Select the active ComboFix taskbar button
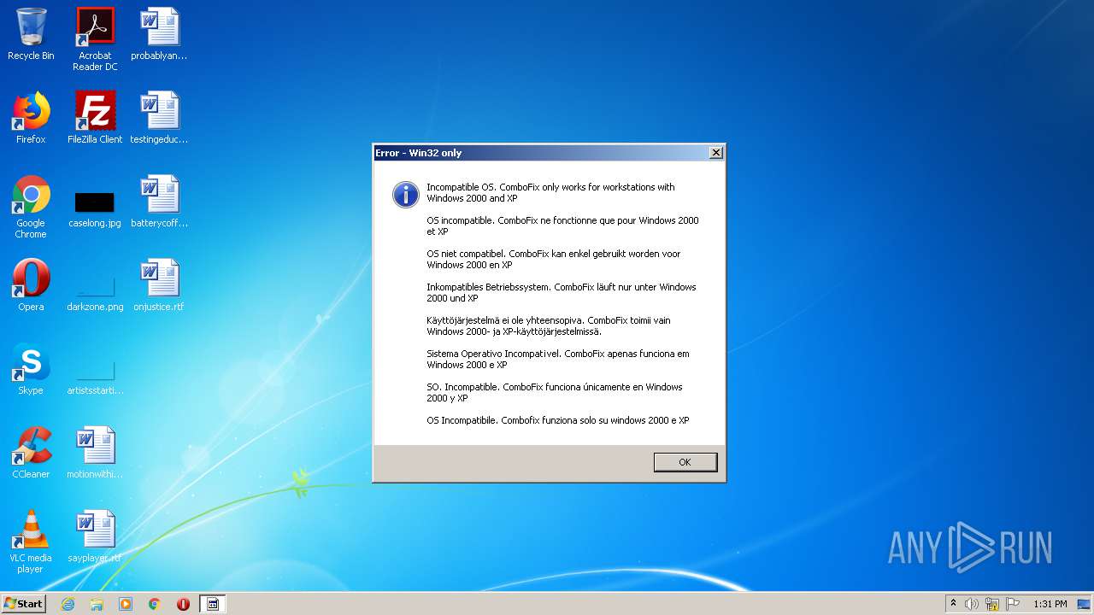 [x=213, y=604]
